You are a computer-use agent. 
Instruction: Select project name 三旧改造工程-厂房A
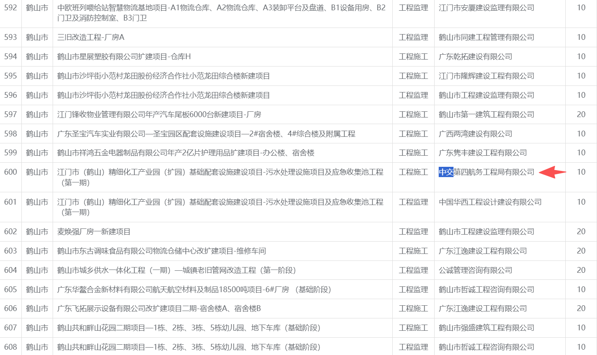[x=91, y=37]
